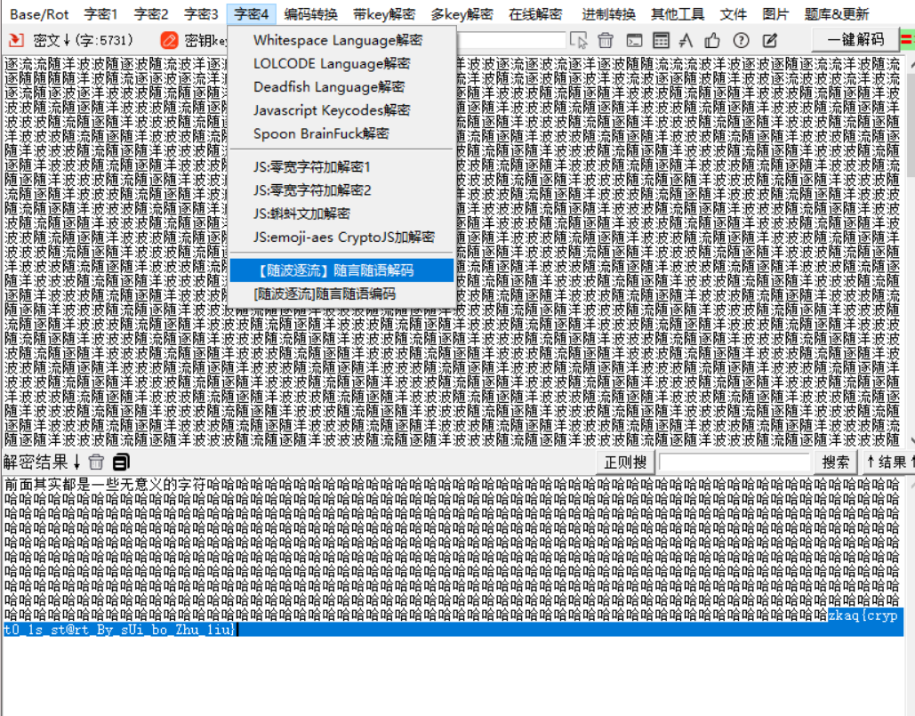Screen dimensions: 915x716
Task: Open the Base/Rot menu
Action: point(40,14)
